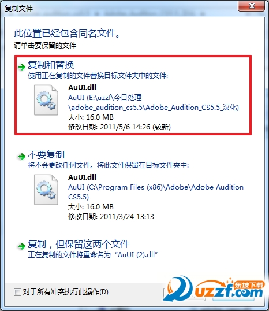Click the bold AuUI.dll name dated 2011/5/6
Viewport: 269px width, 311px height.
click(82, 87)
